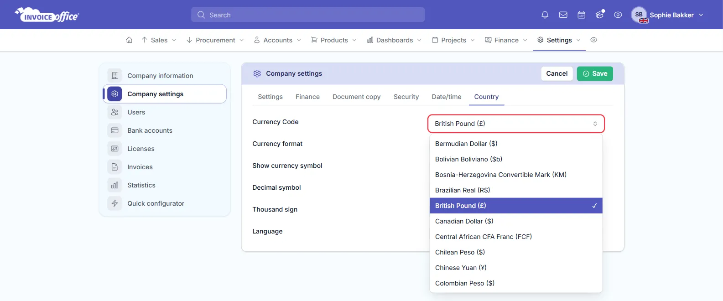Open Licenses in sidebar
Image resolution: width=723 pixels, height=301 pixels.
tap(165, 149)
